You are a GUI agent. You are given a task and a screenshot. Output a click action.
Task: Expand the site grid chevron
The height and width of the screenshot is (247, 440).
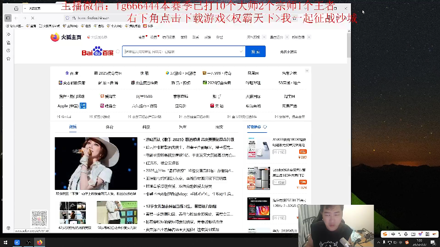(x=307, y=71)
